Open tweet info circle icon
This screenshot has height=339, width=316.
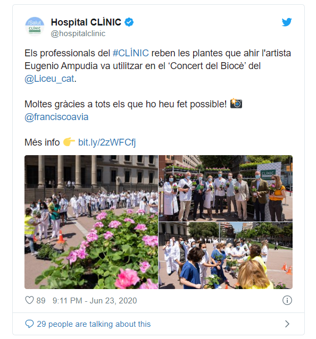point(287,300)
